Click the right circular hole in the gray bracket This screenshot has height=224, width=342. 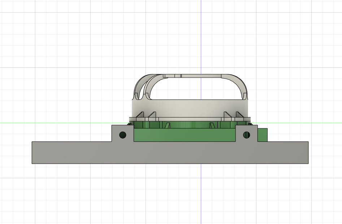coord(247,135)
